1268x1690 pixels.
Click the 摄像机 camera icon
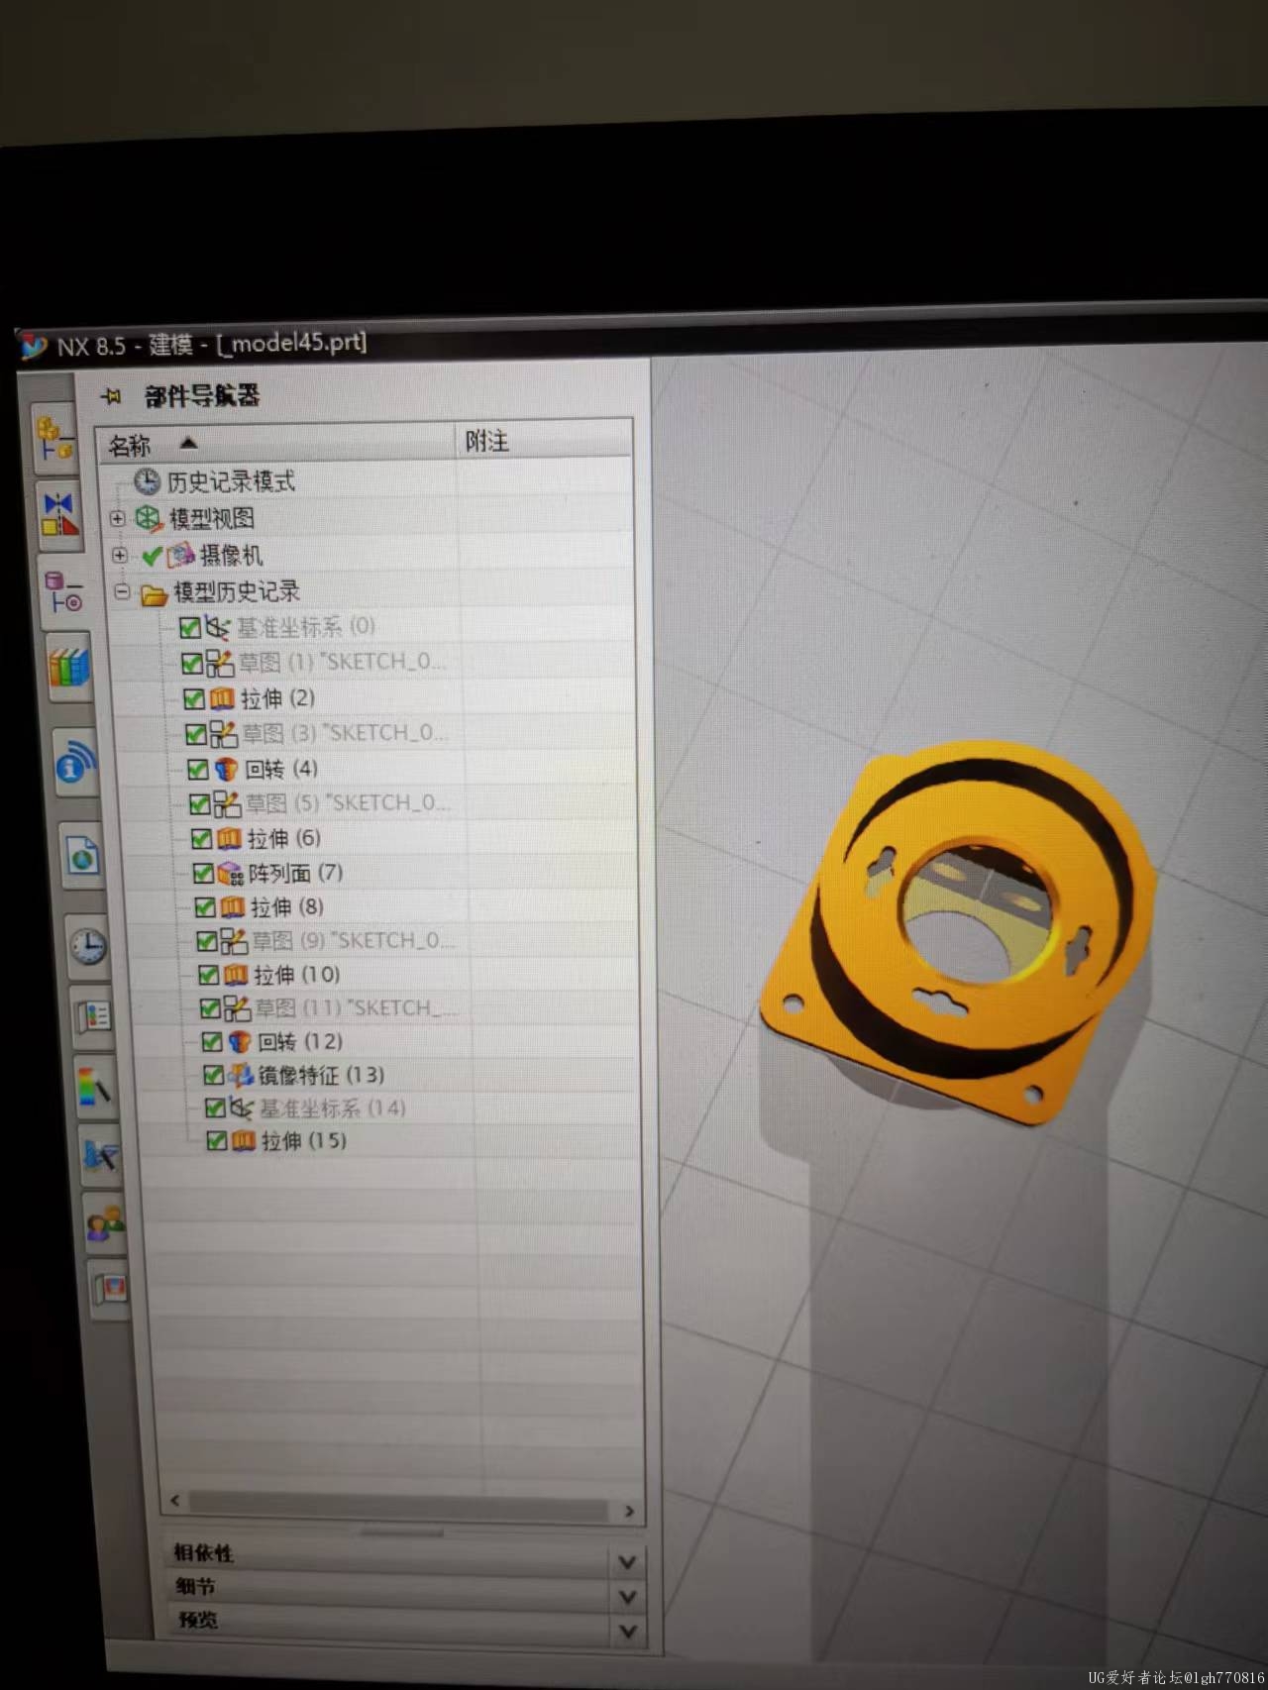click(x=180, y=555)
